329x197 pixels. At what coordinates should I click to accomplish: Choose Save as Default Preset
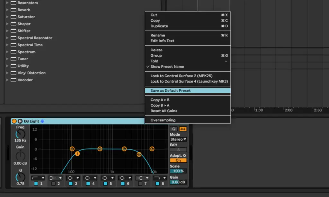click(188, 91)
